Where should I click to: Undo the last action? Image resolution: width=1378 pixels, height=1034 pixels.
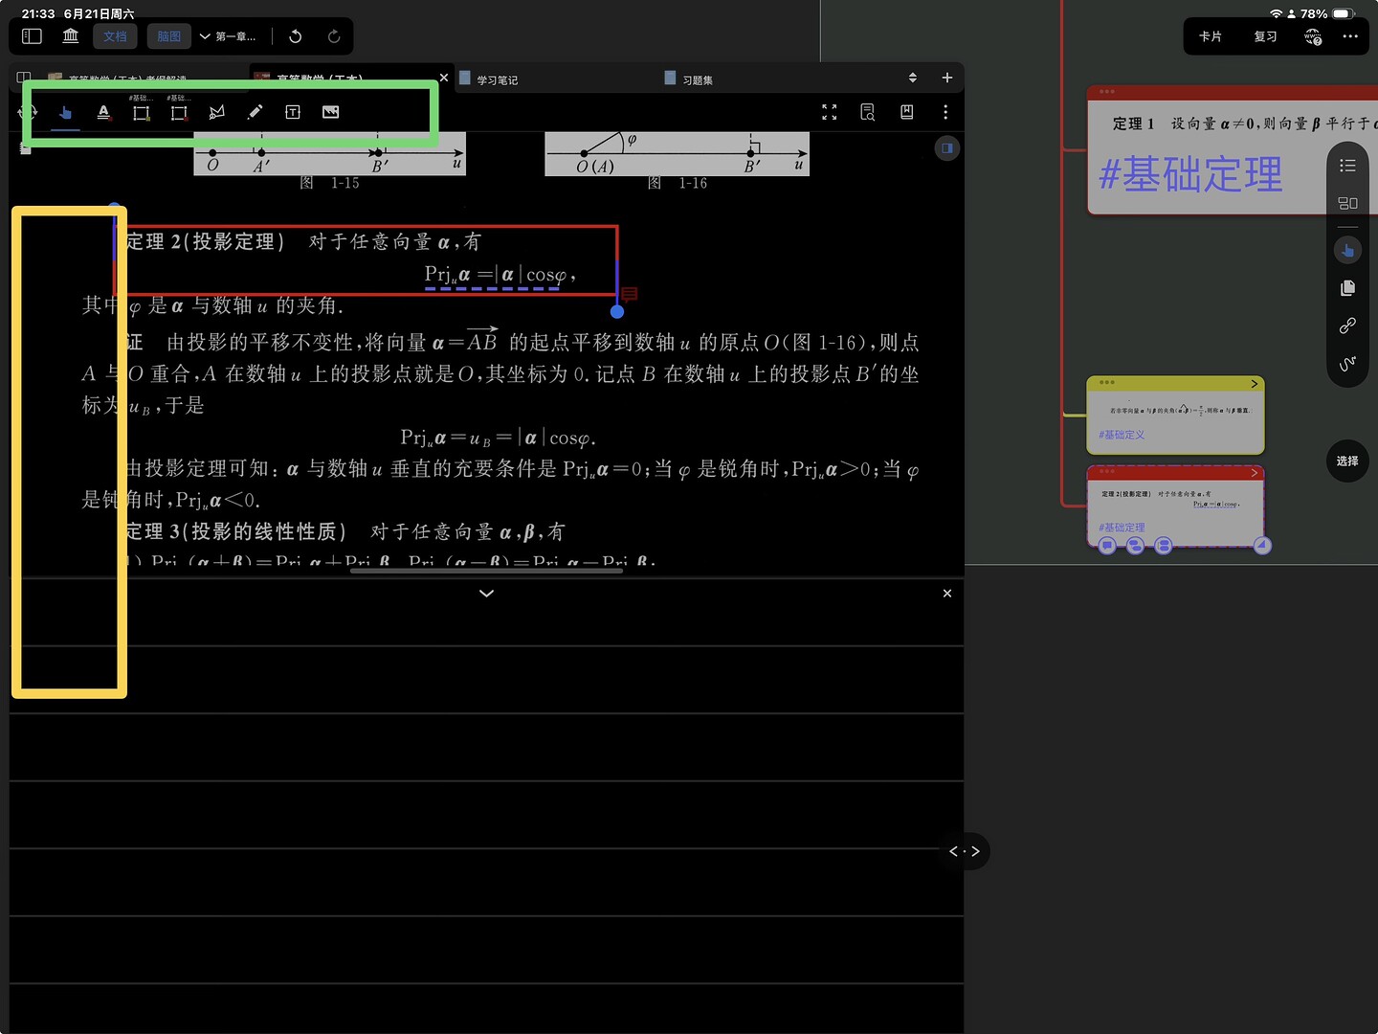296,36
